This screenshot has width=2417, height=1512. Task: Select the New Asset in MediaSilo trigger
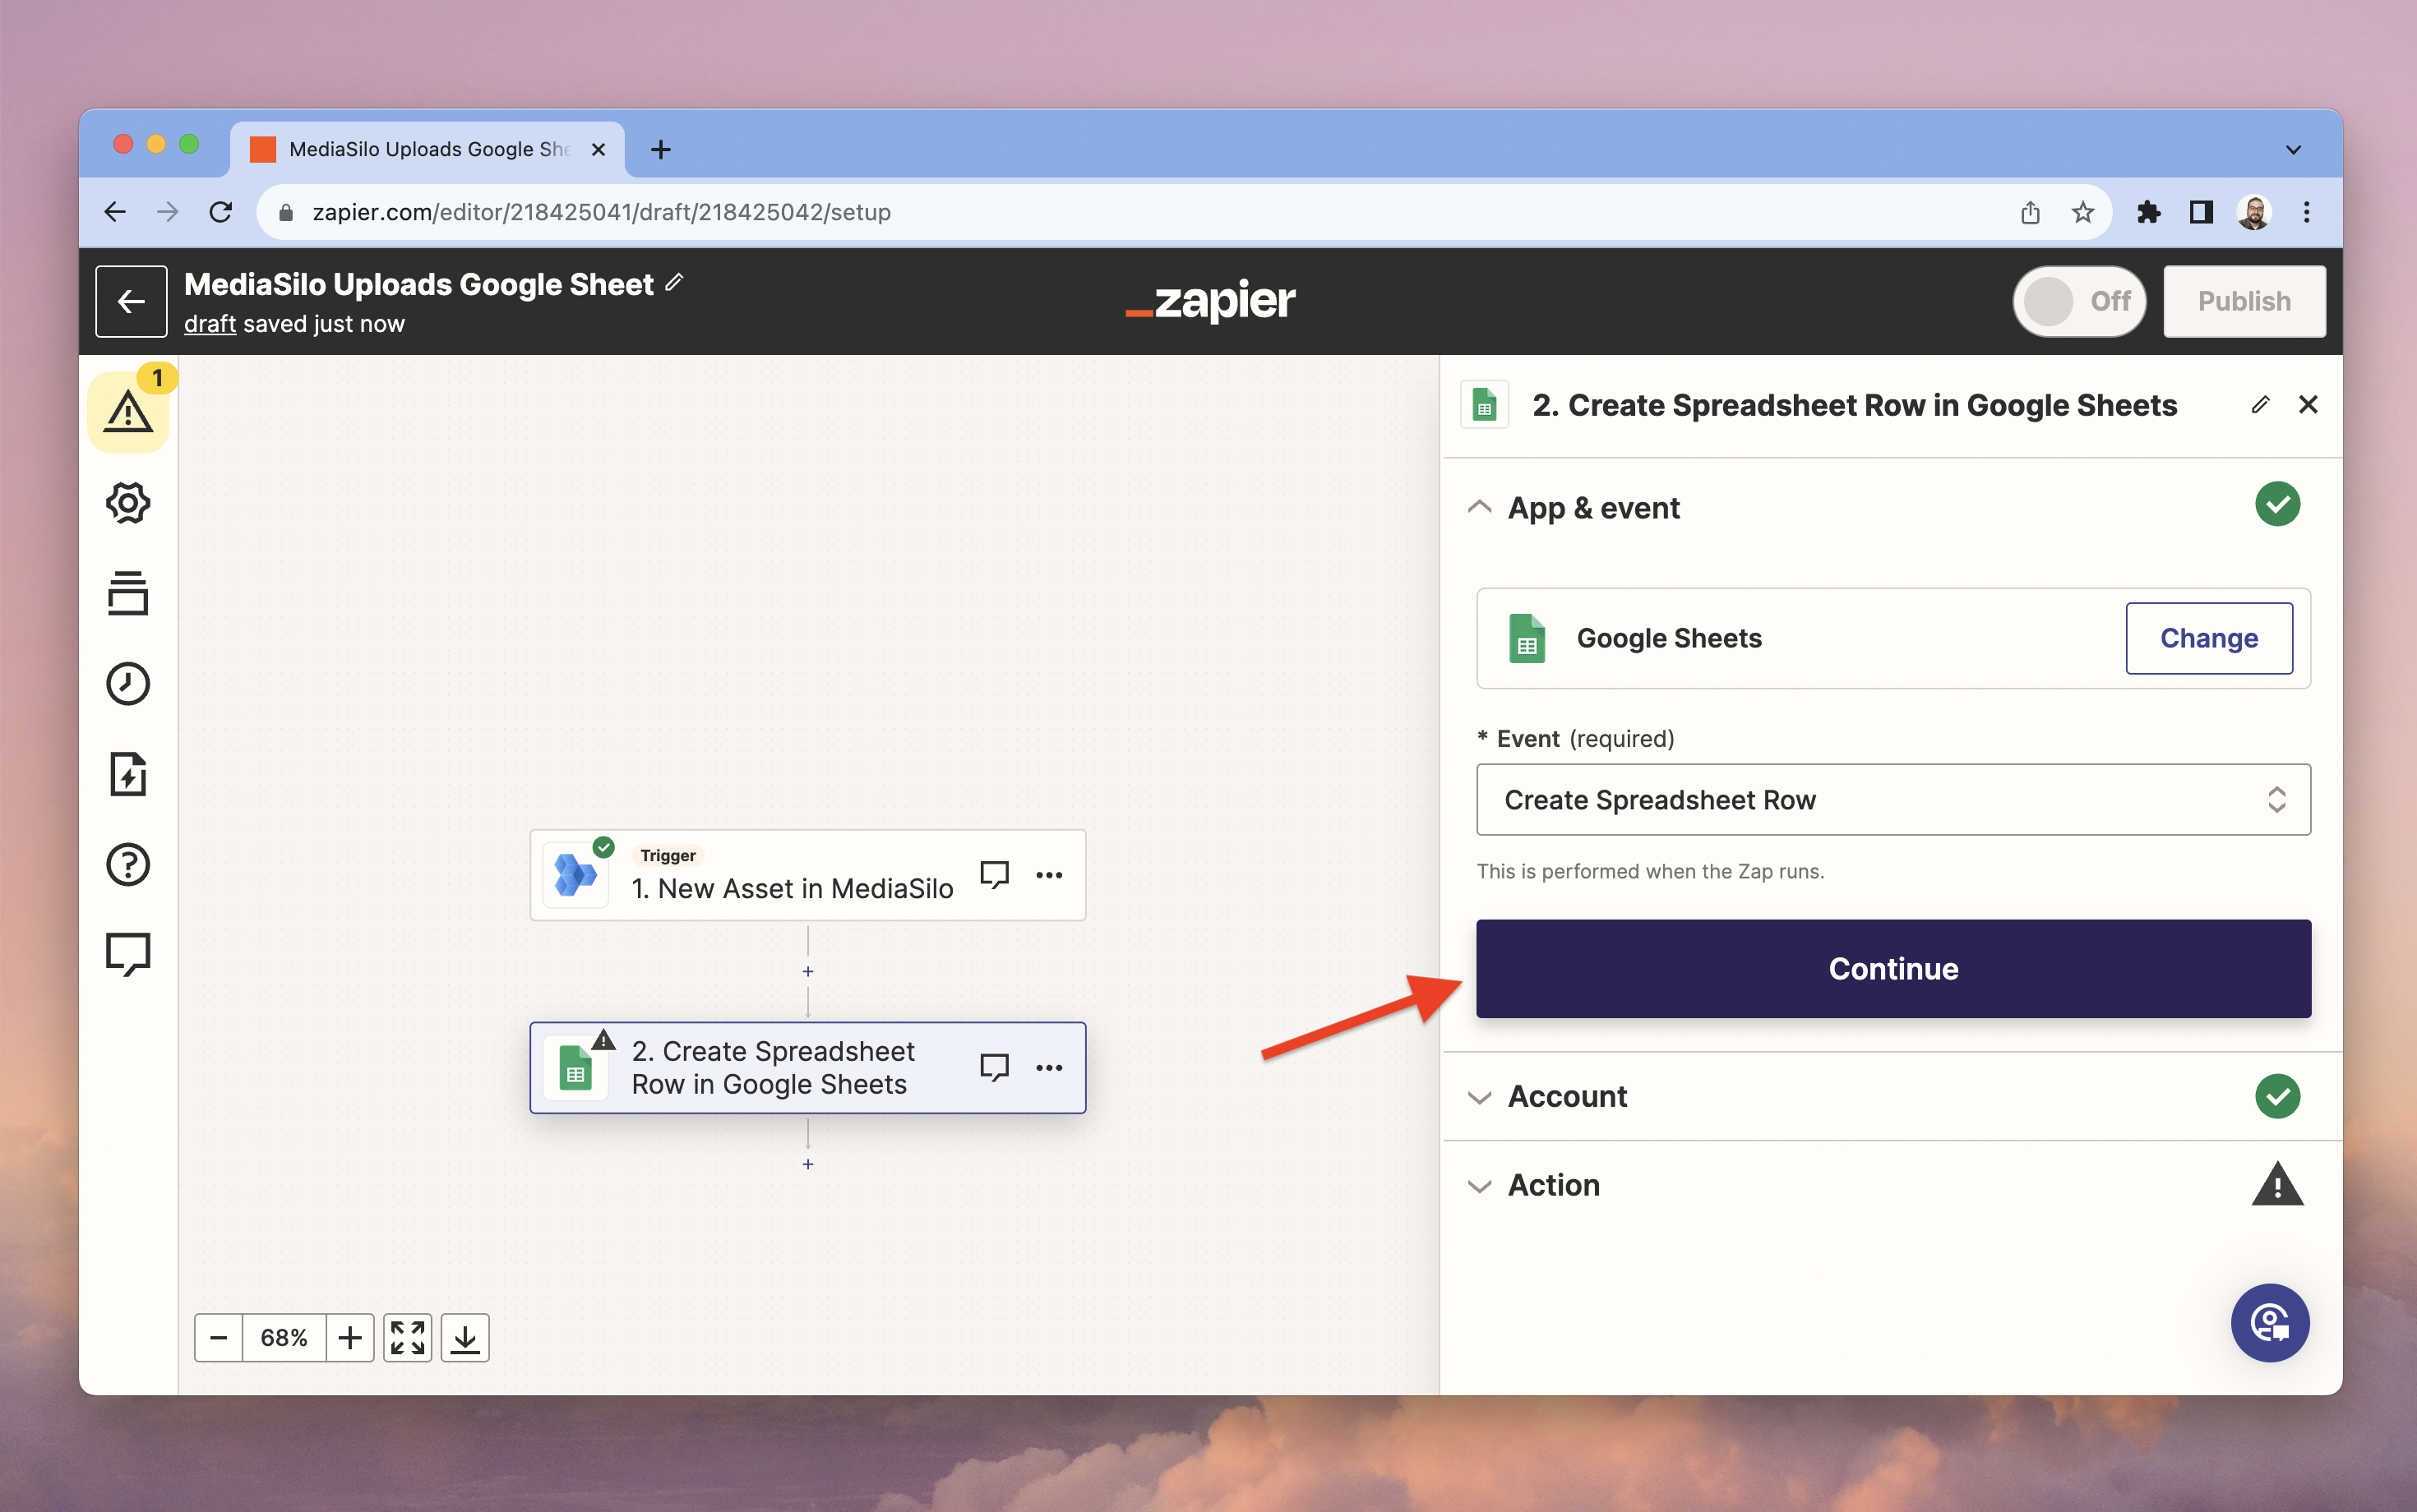(x=807, y=875)
